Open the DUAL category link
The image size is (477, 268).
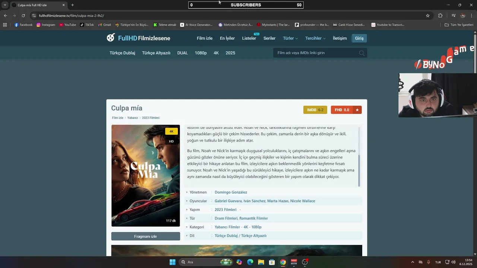point(182,53)
